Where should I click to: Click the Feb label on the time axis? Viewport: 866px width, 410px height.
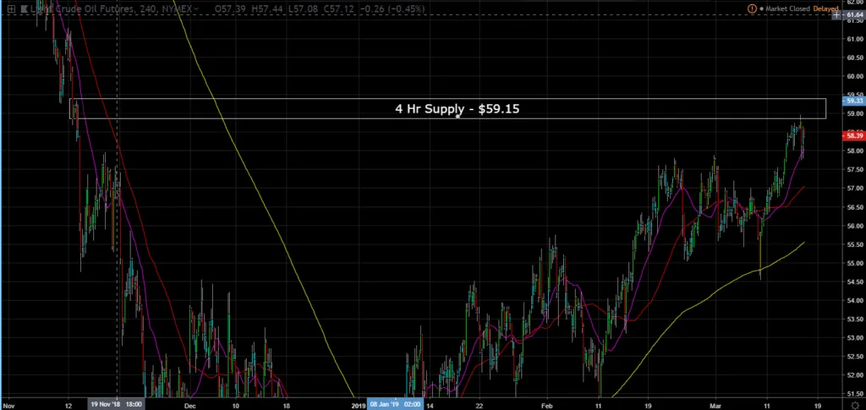(x=547, y=405)
